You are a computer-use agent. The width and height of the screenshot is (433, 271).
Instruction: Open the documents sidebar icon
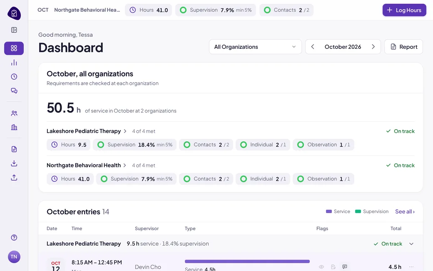click(x=14, y=149)
